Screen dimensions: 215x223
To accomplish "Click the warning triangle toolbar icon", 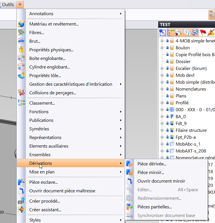I will point(211,32).
